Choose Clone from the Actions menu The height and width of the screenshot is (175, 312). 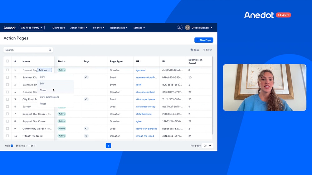tap(55, 90)
